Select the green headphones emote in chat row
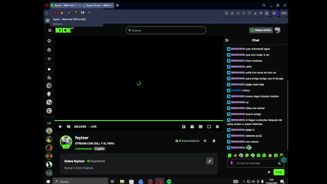The width and height of the screenshot is (327, 184). point(253,155)
